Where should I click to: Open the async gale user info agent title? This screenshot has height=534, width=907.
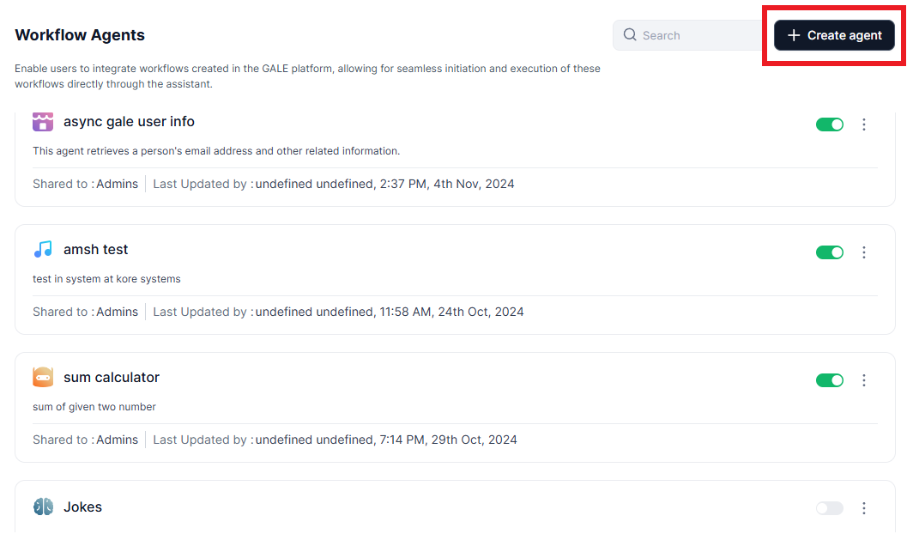coord(129,122)
